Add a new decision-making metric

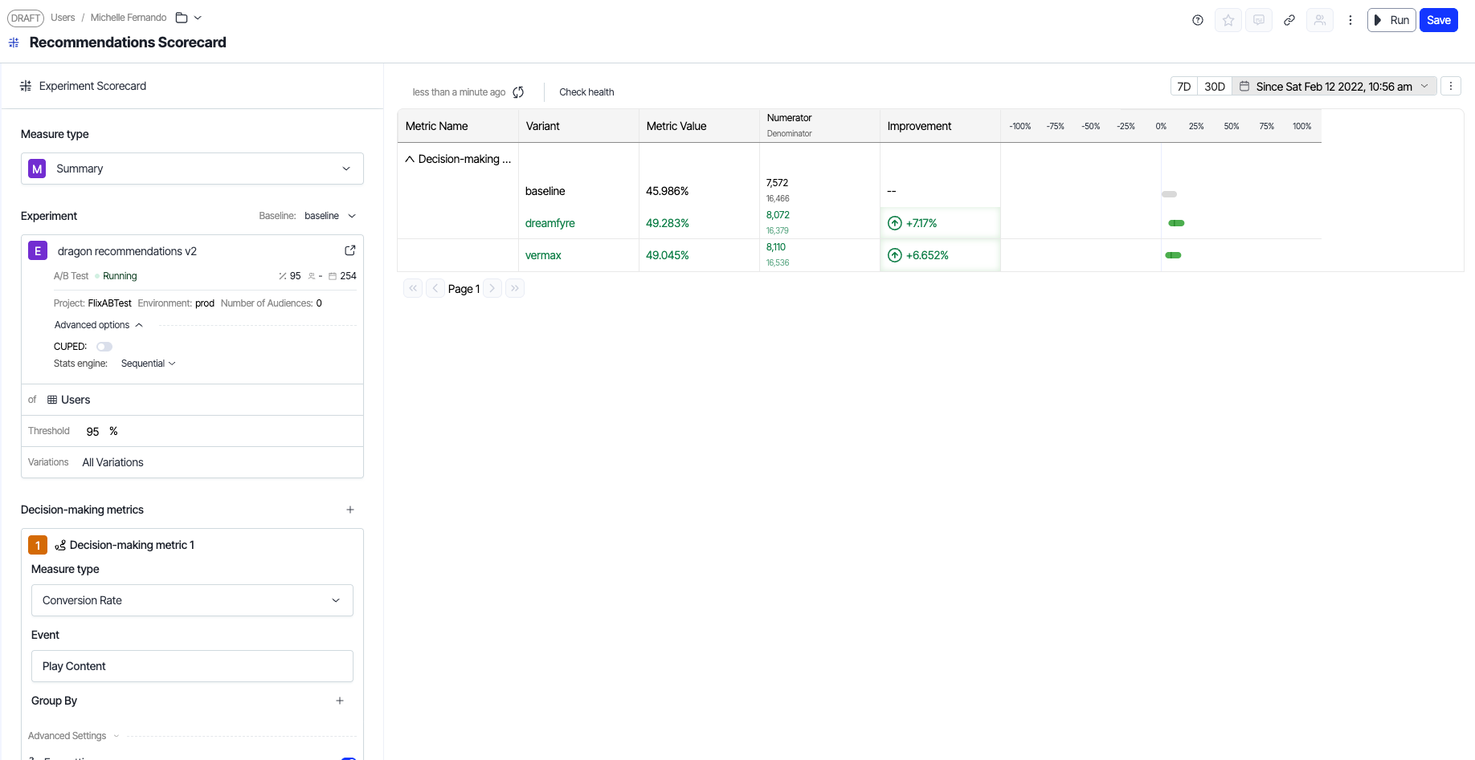click(x=350, y=510)
